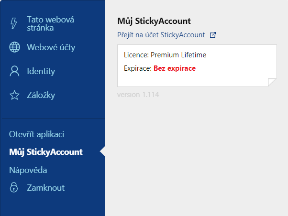
Task: Click the red Bez expirace text
Action: click(175, 68)
